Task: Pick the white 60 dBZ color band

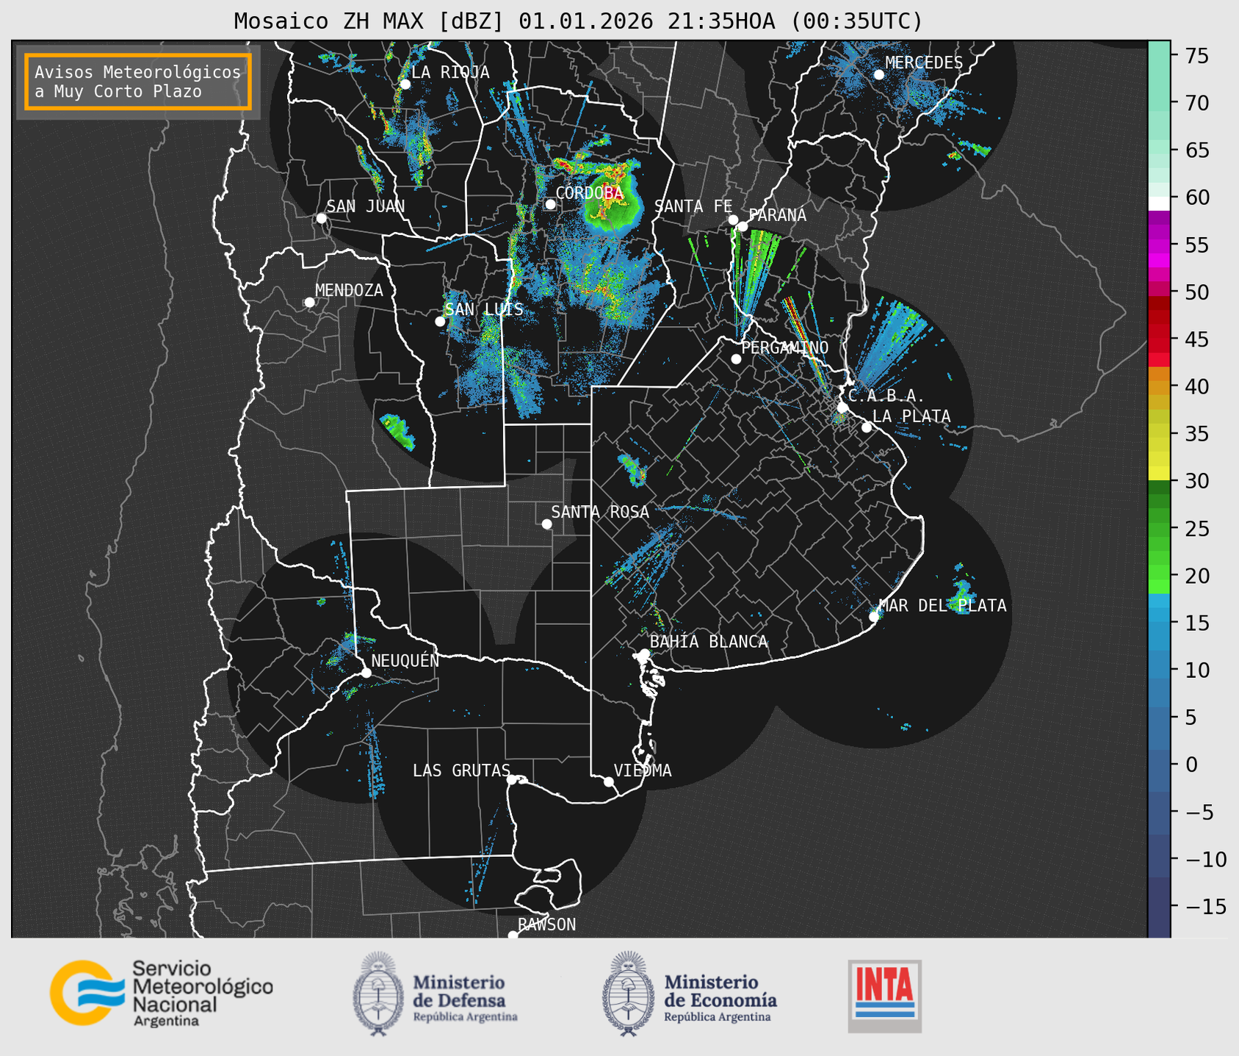Action: pos(1159,203)
